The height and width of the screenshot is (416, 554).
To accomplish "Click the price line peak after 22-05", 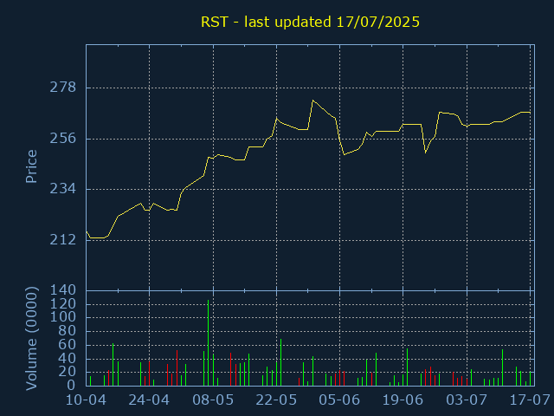I will coord(312,101).
